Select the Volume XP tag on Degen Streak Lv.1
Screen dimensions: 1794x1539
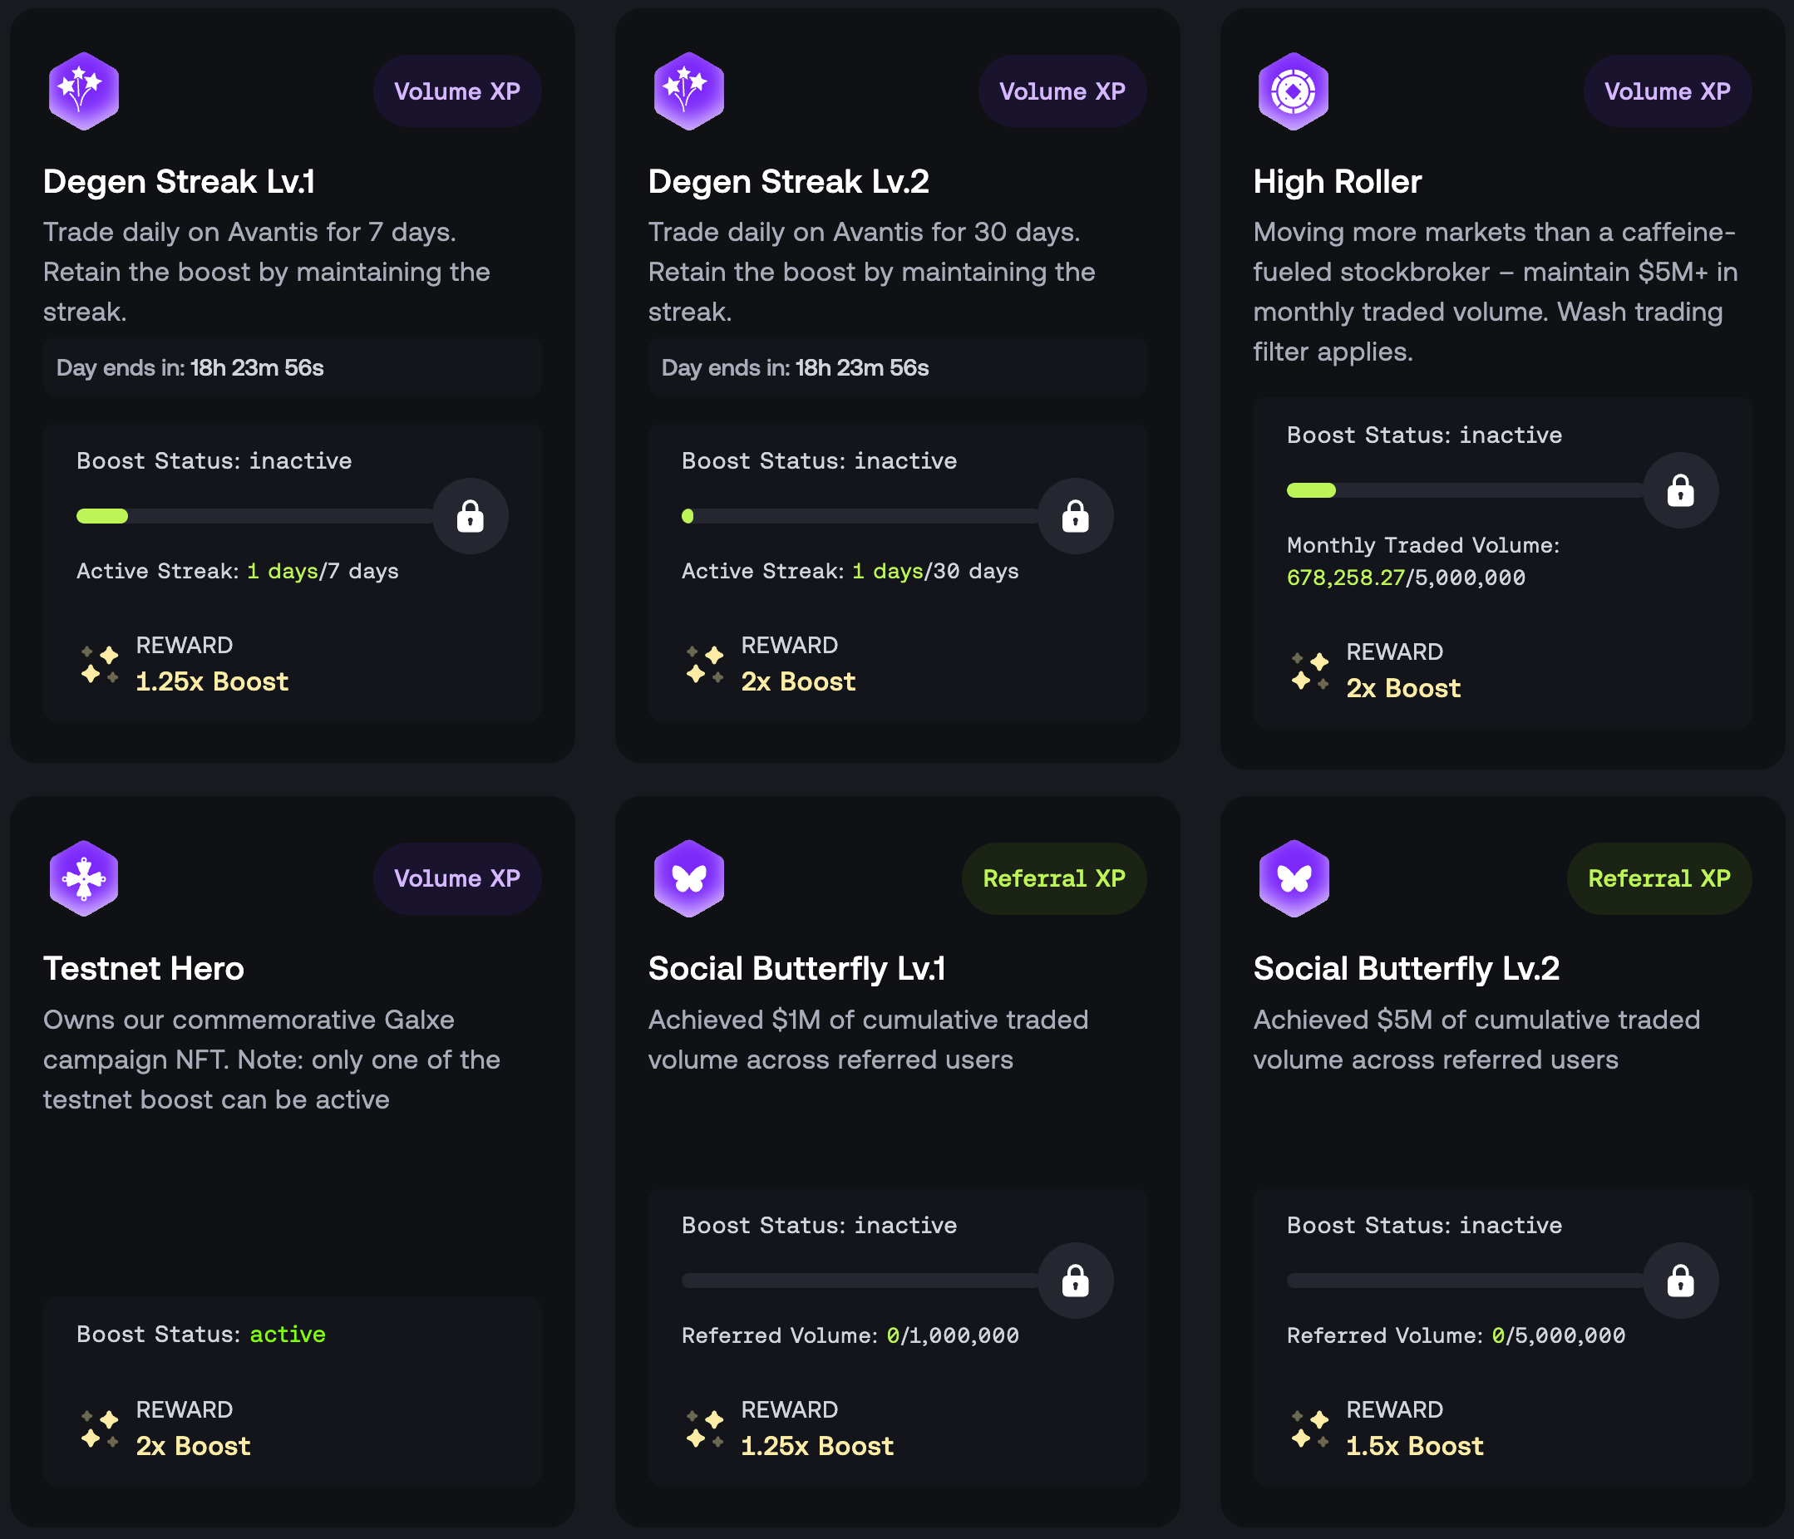pyautogui.click(x=457, y=90)
